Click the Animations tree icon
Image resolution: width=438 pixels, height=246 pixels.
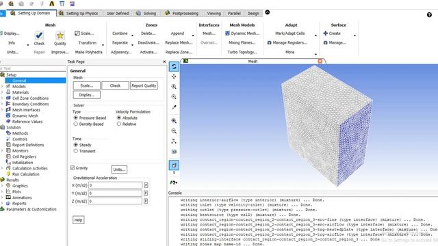coord(8,197)
